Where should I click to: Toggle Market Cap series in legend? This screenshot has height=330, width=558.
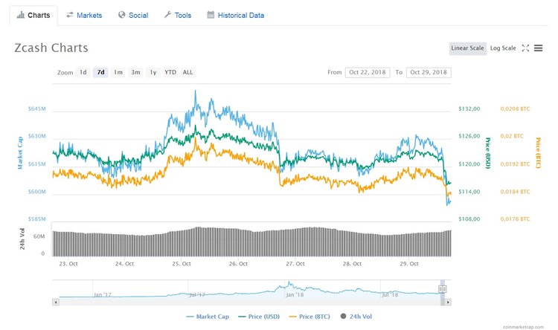(x=208, y=317)
